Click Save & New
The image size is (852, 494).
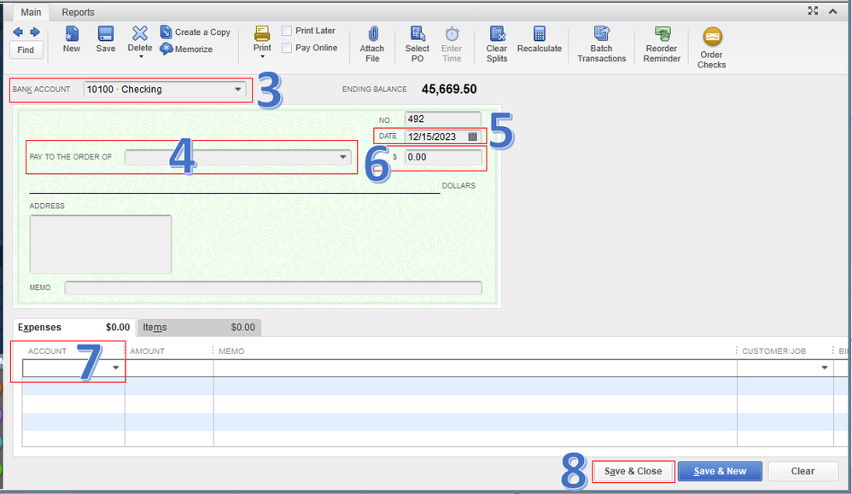(x=720, y=471)
